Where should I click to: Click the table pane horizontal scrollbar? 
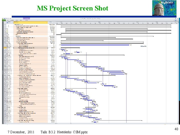point(30,123)
